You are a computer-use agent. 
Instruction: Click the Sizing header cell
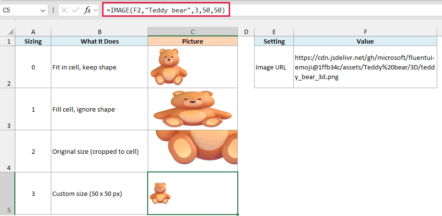click(33, 41)
